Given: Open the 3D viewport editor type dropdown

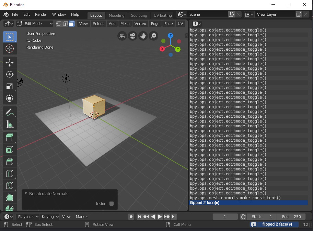Looking at the screenshot, I should [x=9, y=24].
